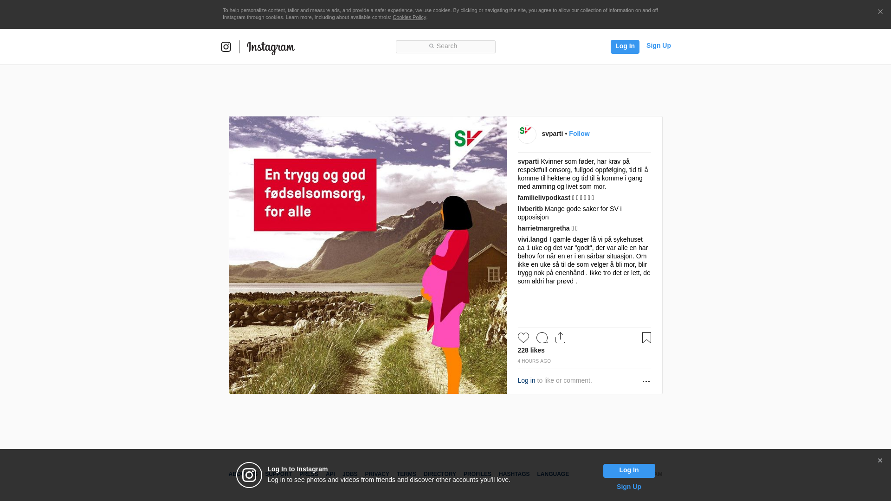Open vivi.langd commenter profile
The image size is (891, 501).
click(x=532, y=239)
